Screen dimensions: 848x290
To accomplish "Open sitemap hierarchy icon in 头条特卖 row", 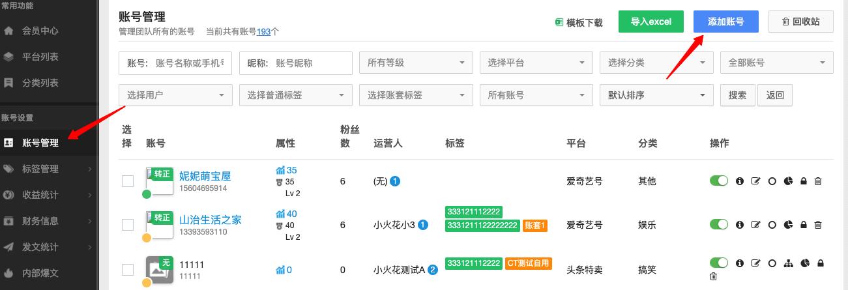I will click(x=789, y=263).
